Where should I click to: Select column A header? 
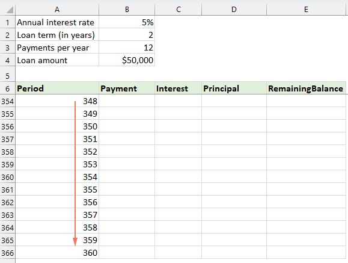click(x=57, y=10)
